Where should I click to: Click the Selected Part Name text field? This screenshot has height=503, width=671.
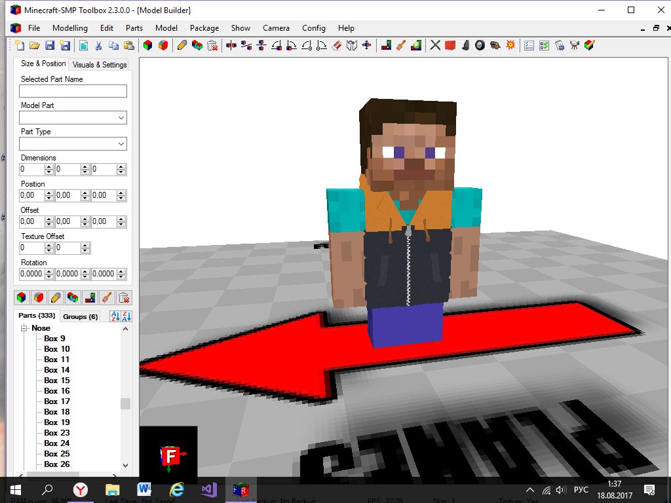click(x=73, y=90)
